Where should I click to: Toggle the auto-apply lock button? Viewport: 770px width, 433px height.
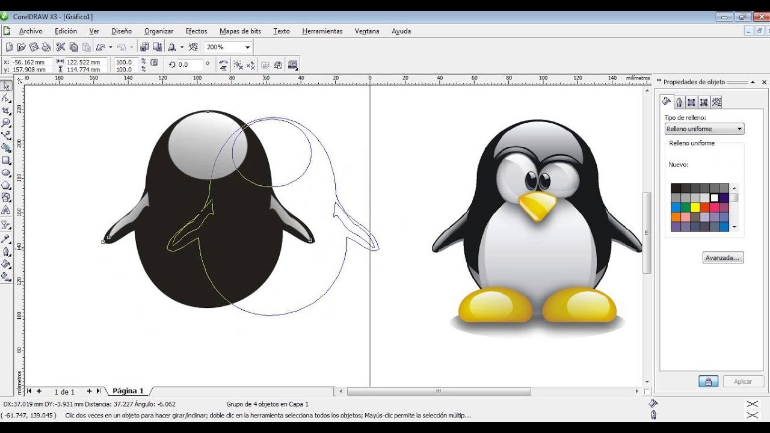coord(708,381)
